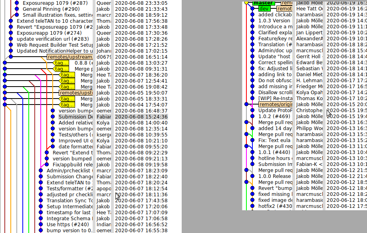Click date cell '2020-06-07 17:07:09'
The height and width of the screenshot is (233, 367).
(x=141, y=212)
